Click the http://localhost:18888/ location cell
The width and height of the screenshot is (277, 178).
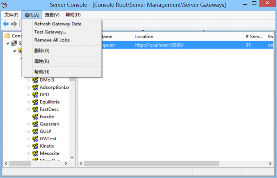pos(159,45)
